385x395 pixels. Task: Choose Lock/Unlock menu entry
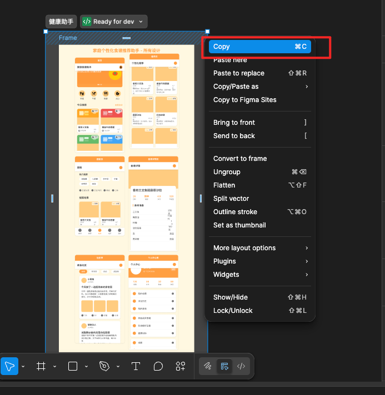(260, 311)
